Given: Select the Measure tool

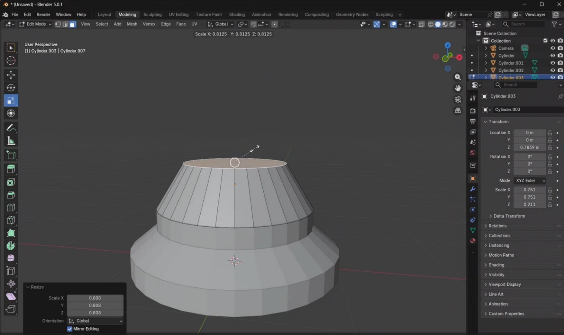Looking at the screenshot, I should point(11,140).
